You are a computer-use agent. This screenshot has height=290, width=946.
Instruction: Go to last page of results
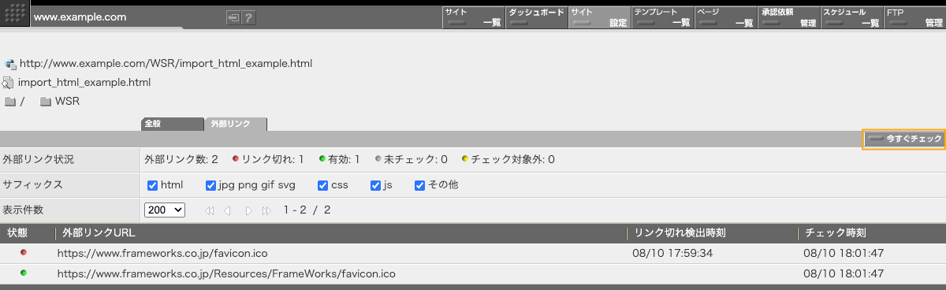click(x=266, y=210)
